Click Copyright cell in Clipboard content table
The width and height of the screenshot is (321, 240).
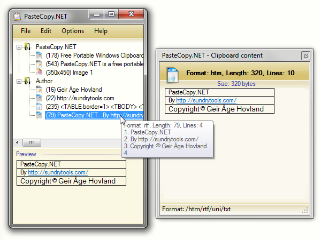tap(219, 109)
